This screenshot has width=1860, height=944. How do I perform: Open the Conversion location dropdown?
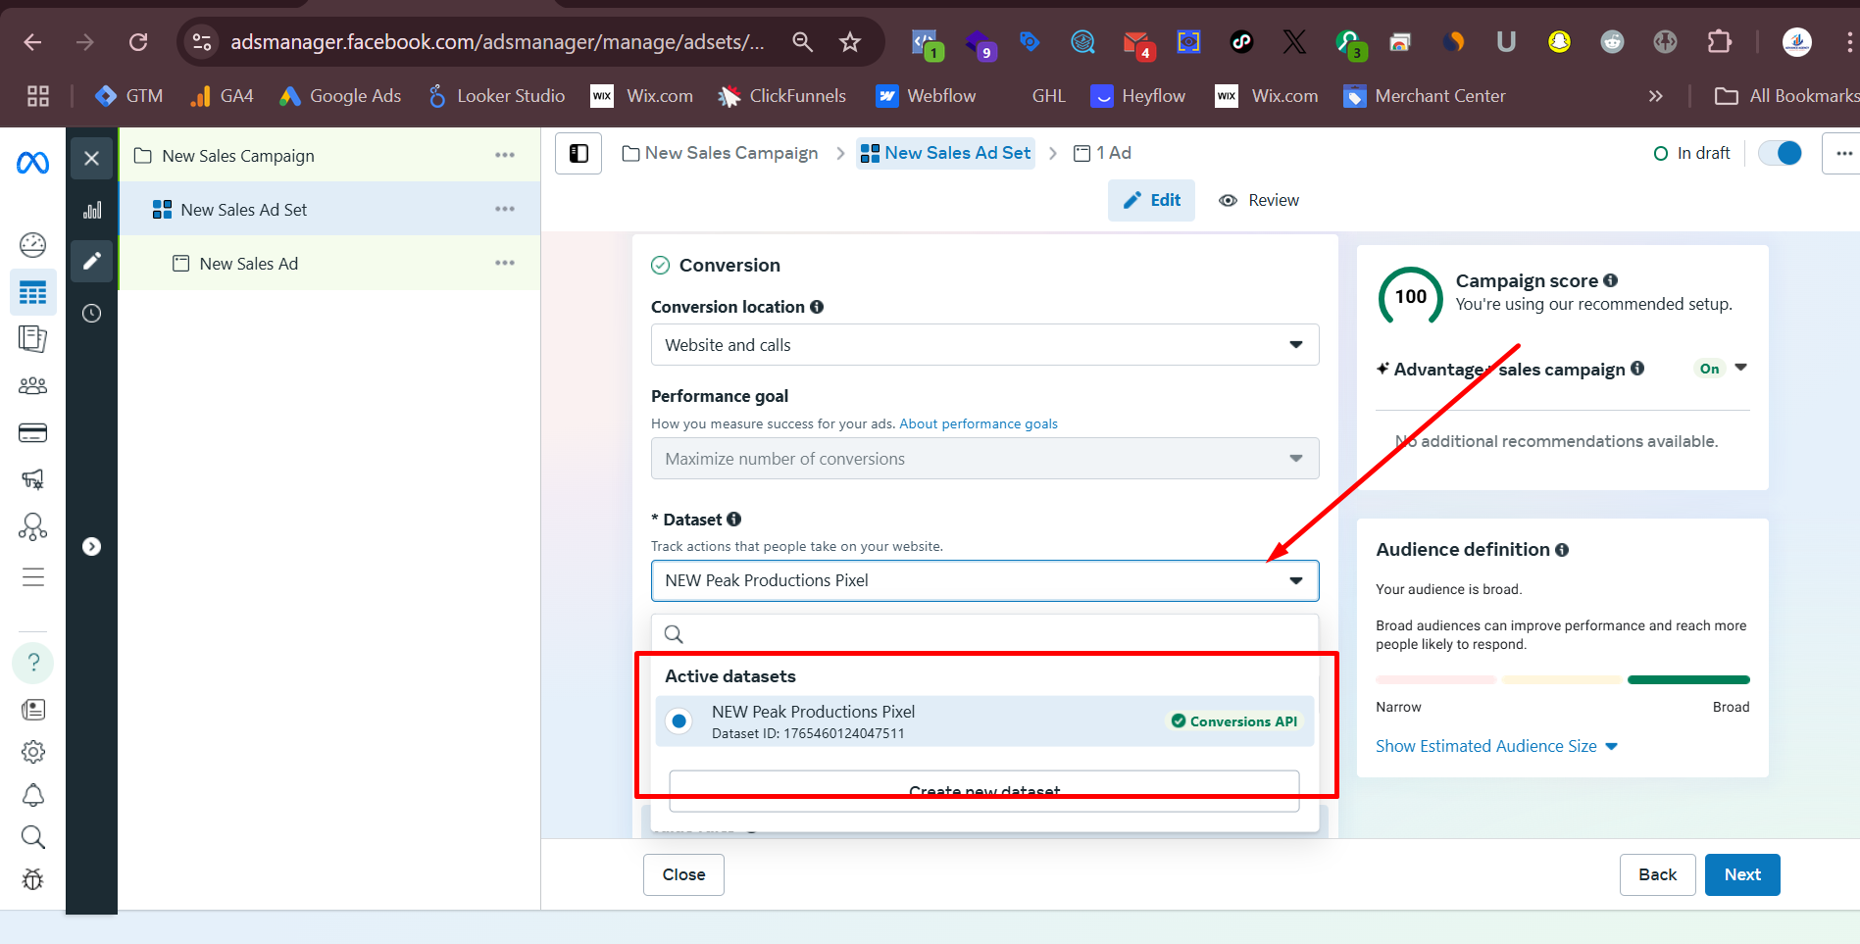[984, 345]
